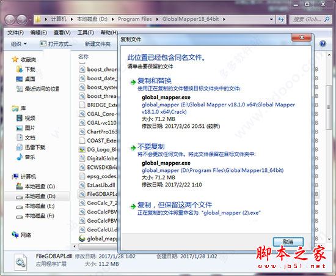Image resolution: width=336 pixels, height=276 pixels.
Task: Select the DigitalGlobe file icon
Action: (82, 158)
